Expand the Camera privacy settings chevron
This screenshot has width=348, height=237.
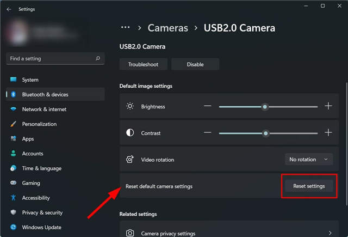(x=330, y=233)
